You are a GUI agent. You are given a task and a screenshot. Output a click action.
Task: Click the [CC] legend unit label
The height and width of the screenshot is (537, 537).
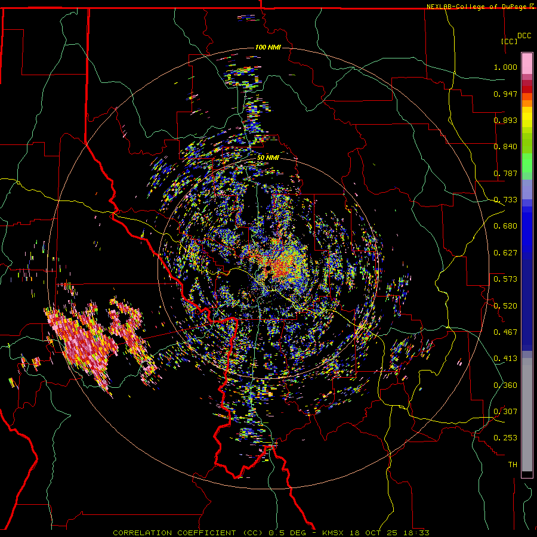pyautogui.click(x=509, y=41)
